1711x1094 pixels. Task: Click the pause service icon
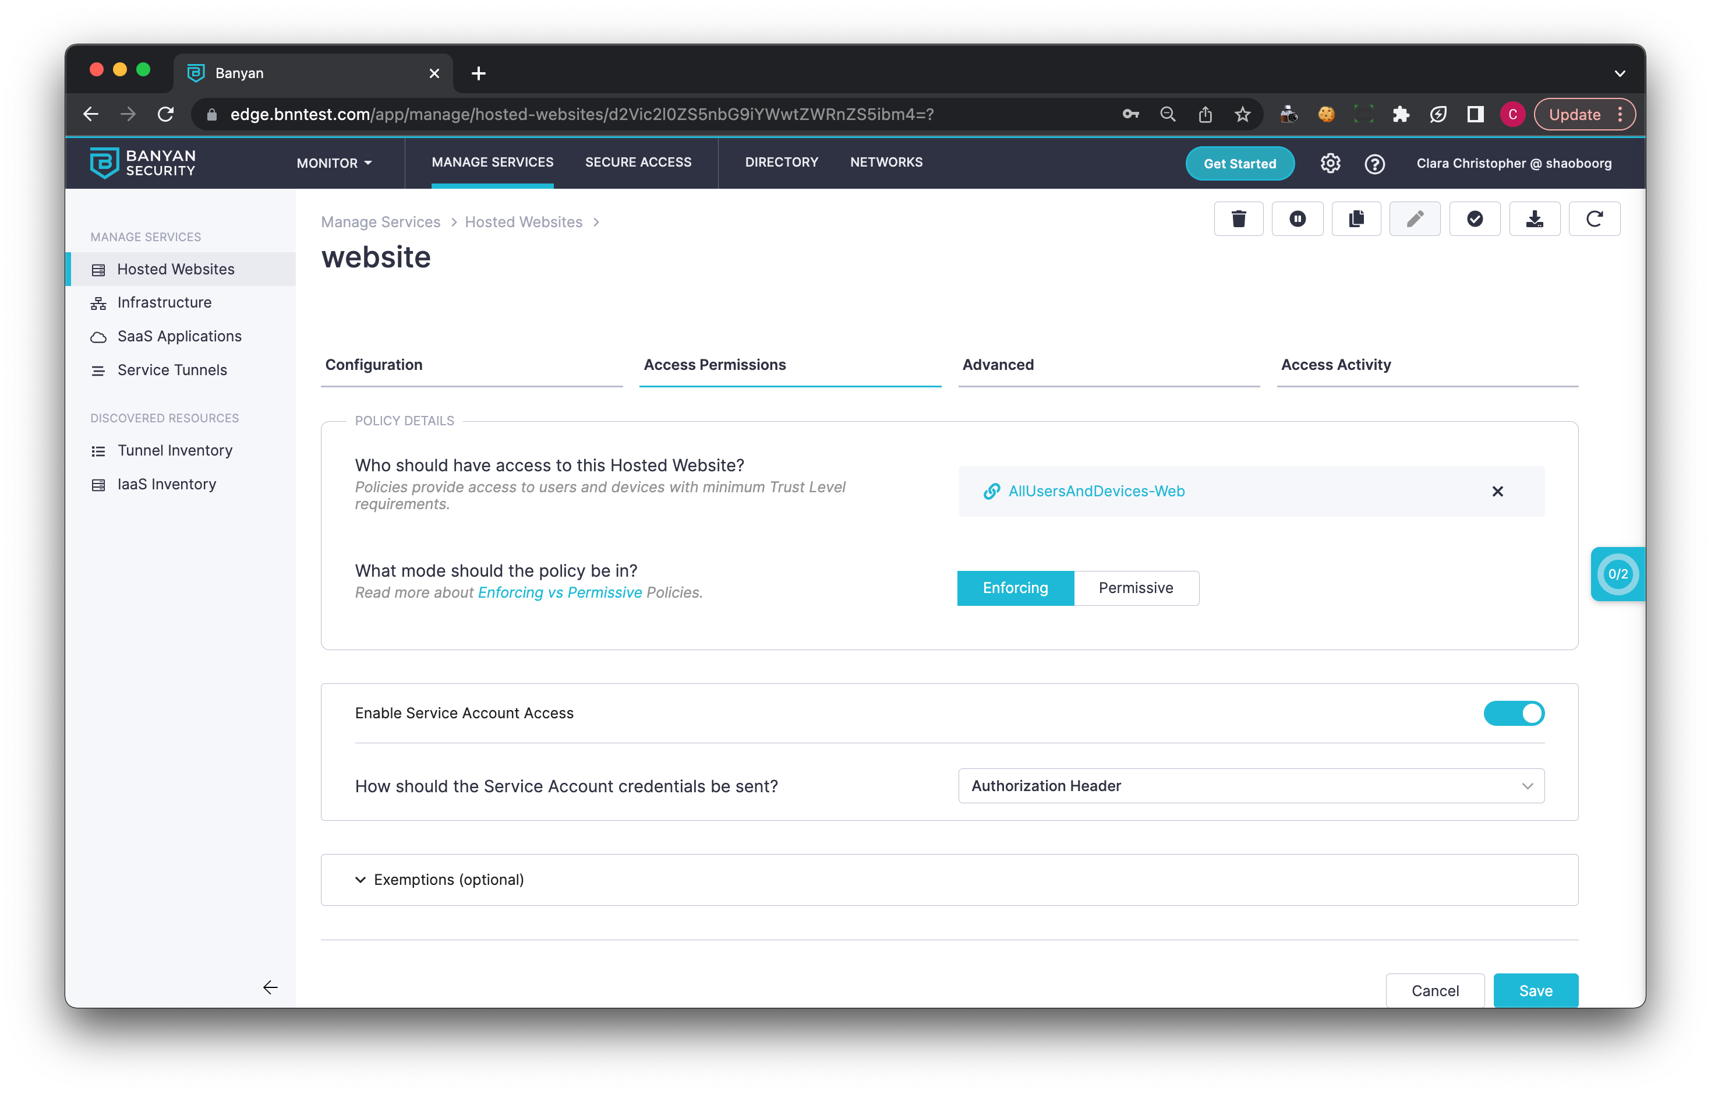[x=1298, y=219]
